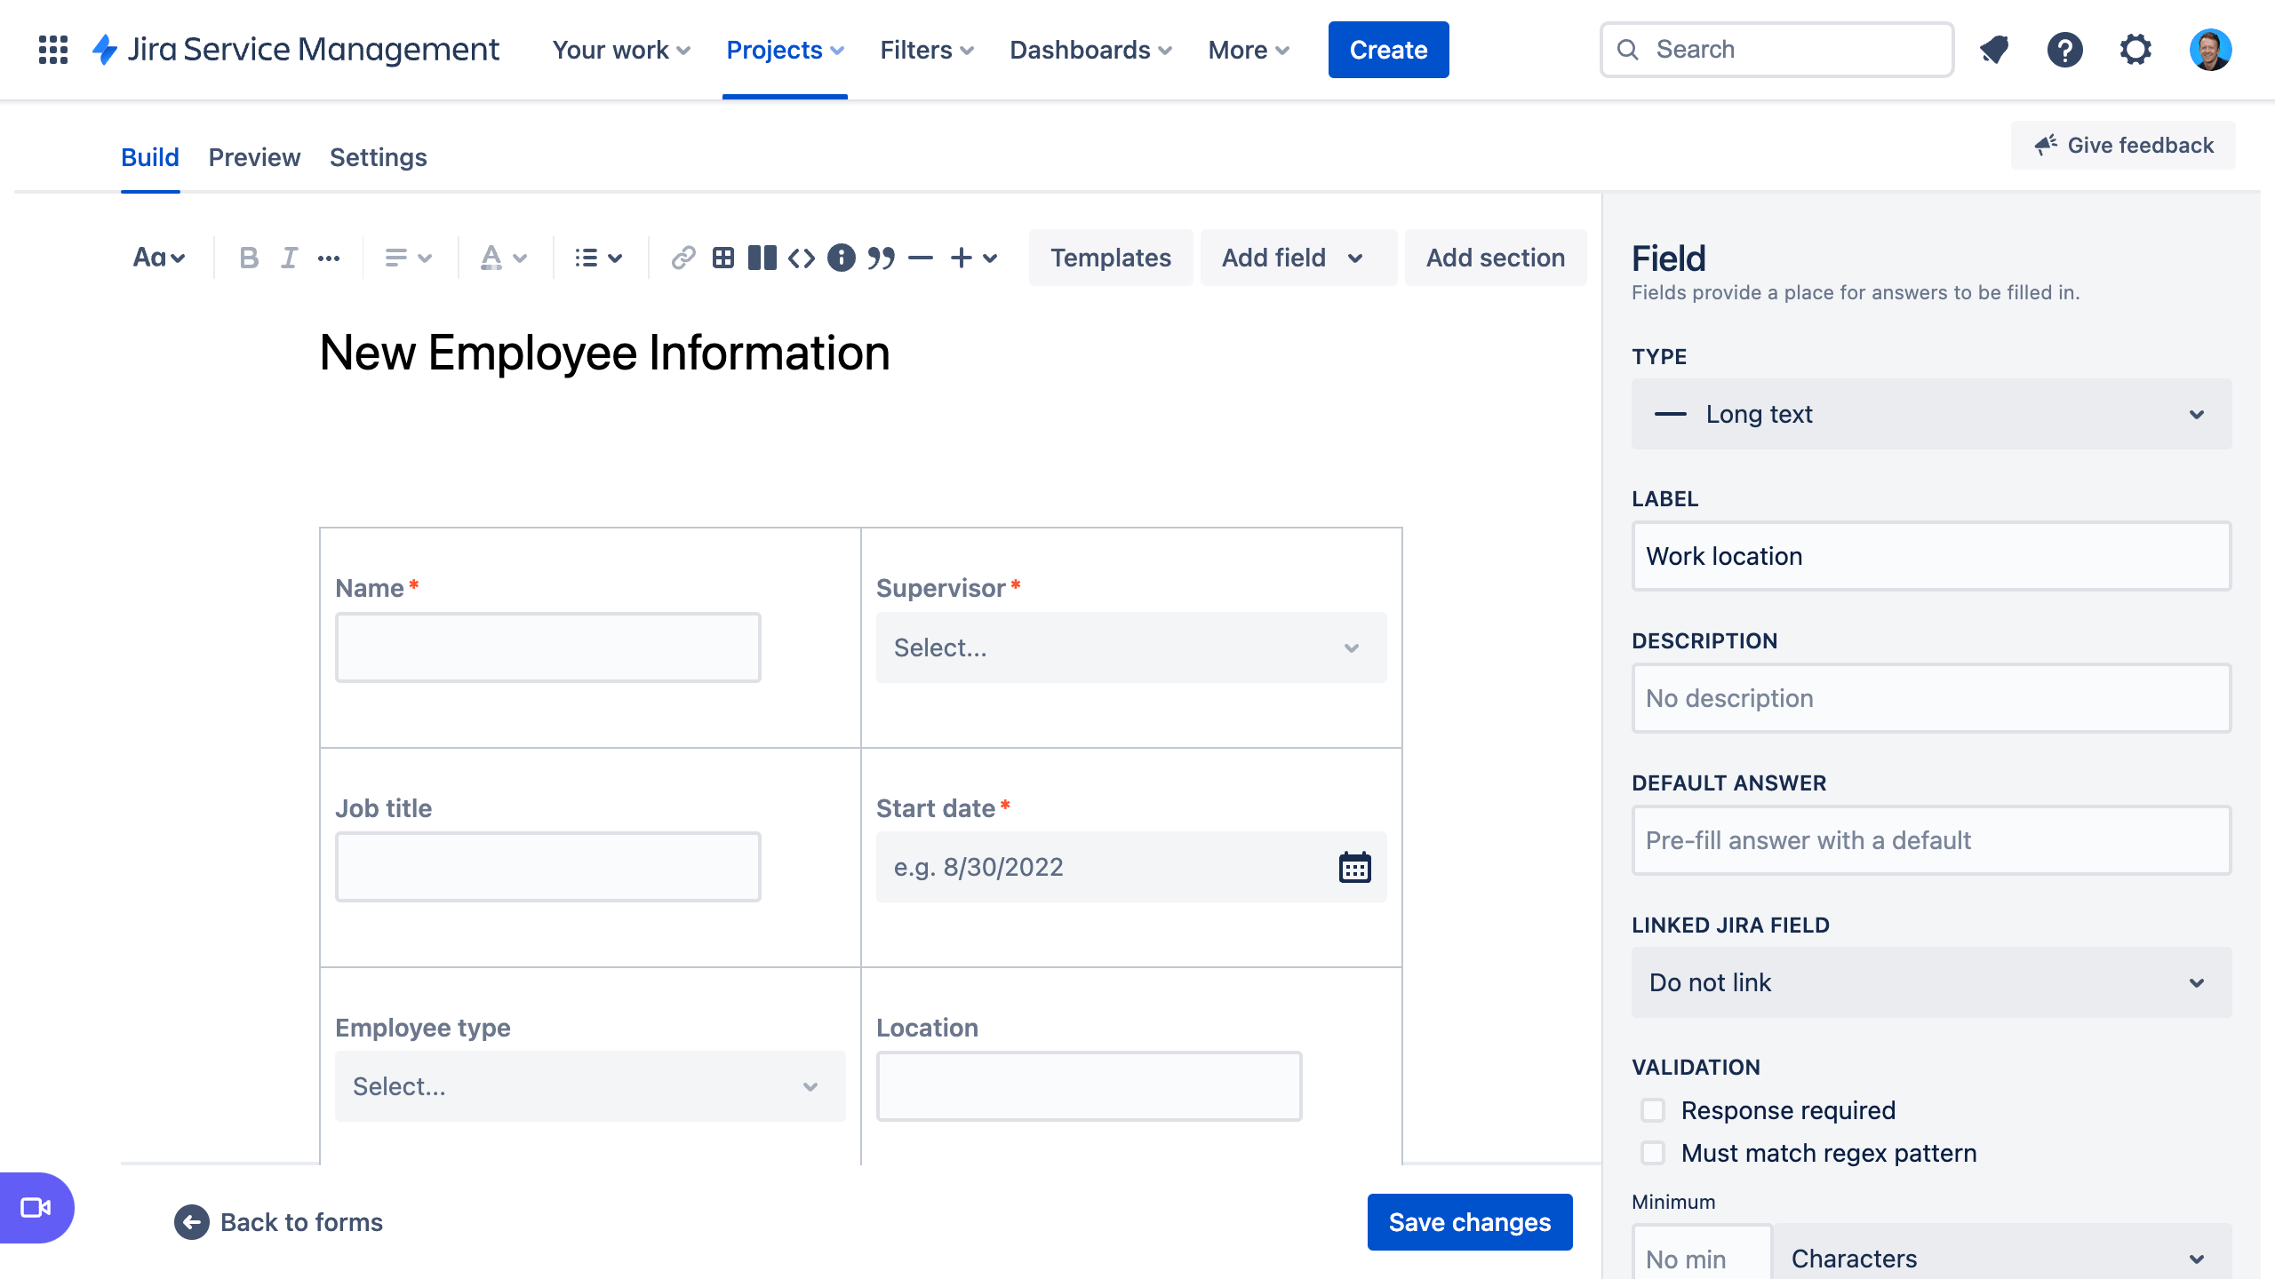Click the quote formatting icon
Viewport: 2275px width, 1279px height.
coord(882,255)
